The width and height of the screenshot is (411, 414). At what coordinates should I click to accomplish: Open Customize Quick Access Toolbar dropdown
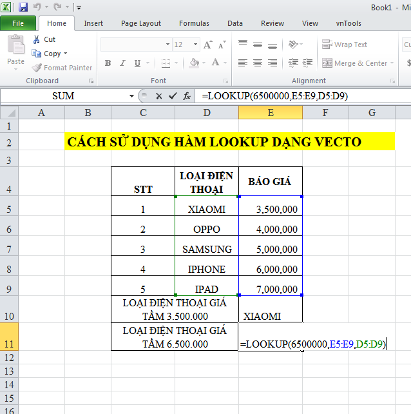[79, 8]
